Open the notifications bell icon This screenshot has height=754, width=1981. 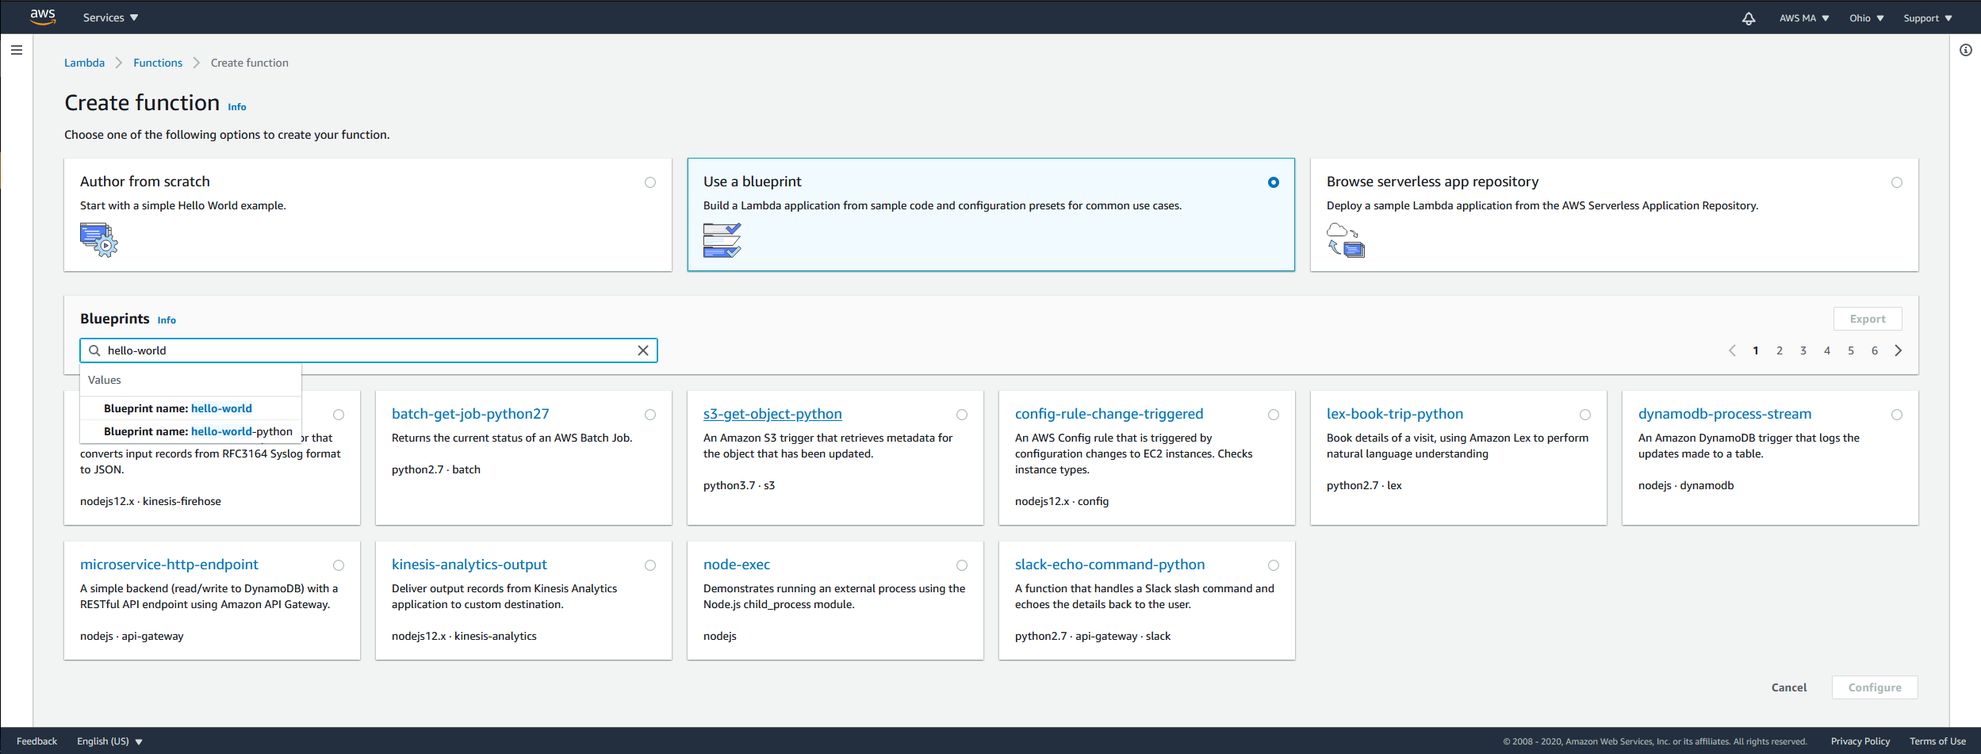click(1749, 18)
